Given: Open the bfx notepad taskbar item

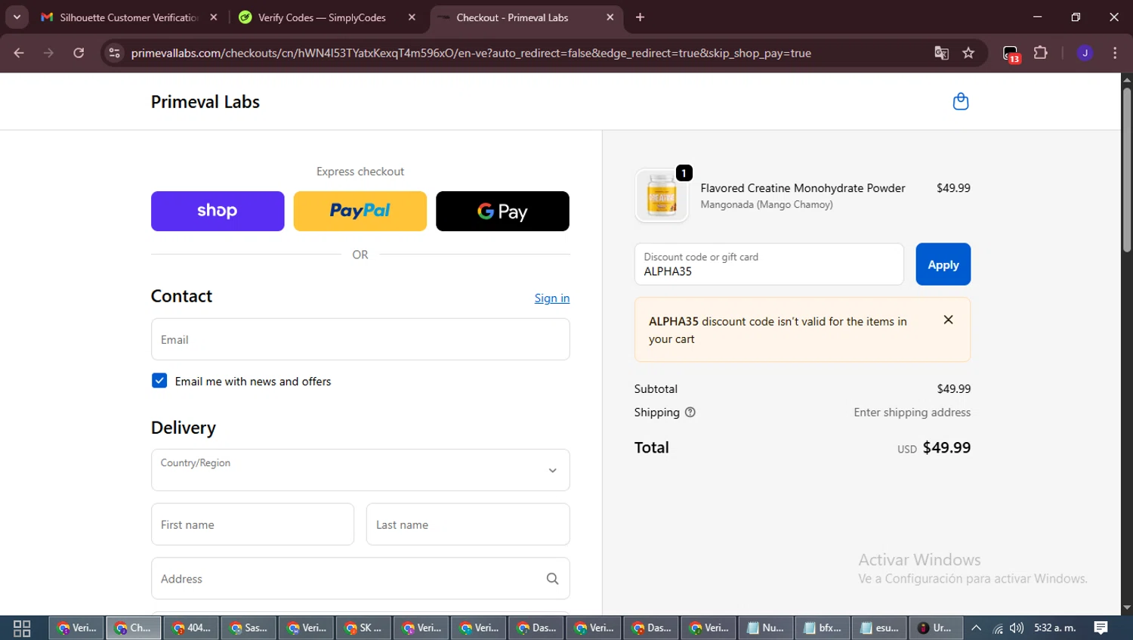Looking at the screenshot, I should coord(823,628).
